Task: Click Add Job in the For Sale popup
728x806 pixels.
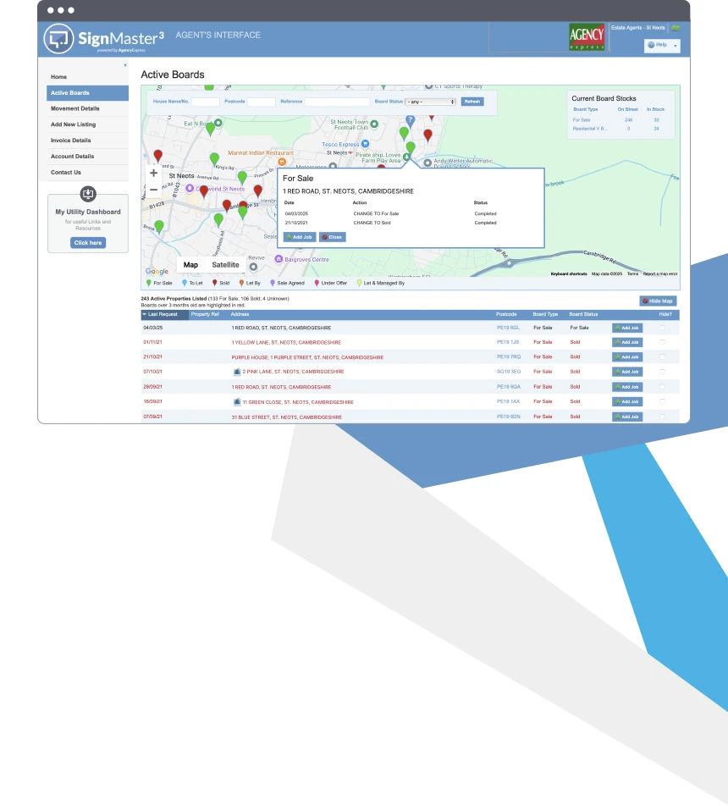Action: [299, 237]
